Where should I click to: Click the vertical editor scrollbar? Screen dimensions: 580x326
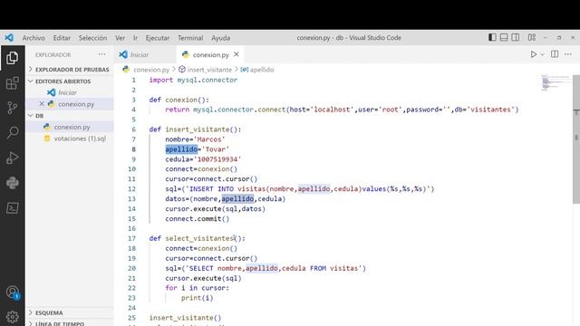click(576, 139)
